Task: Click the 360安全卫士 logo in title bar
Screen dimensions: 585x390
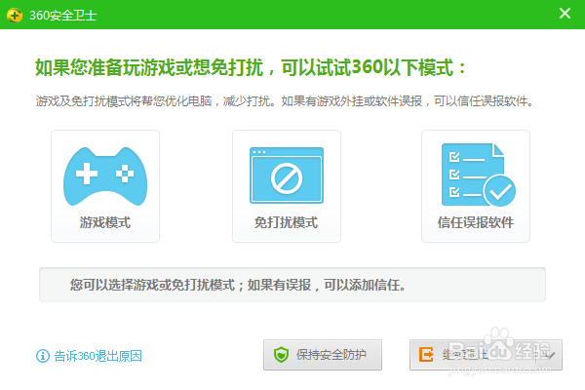Action: click(x=15, y=15)
